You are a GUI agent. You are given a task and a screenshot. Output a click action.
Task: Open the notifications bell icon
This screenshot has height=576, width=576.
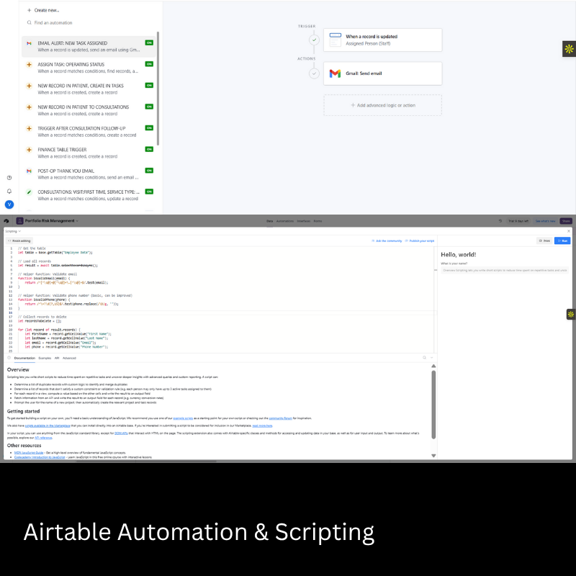click(x=9, y=191)
